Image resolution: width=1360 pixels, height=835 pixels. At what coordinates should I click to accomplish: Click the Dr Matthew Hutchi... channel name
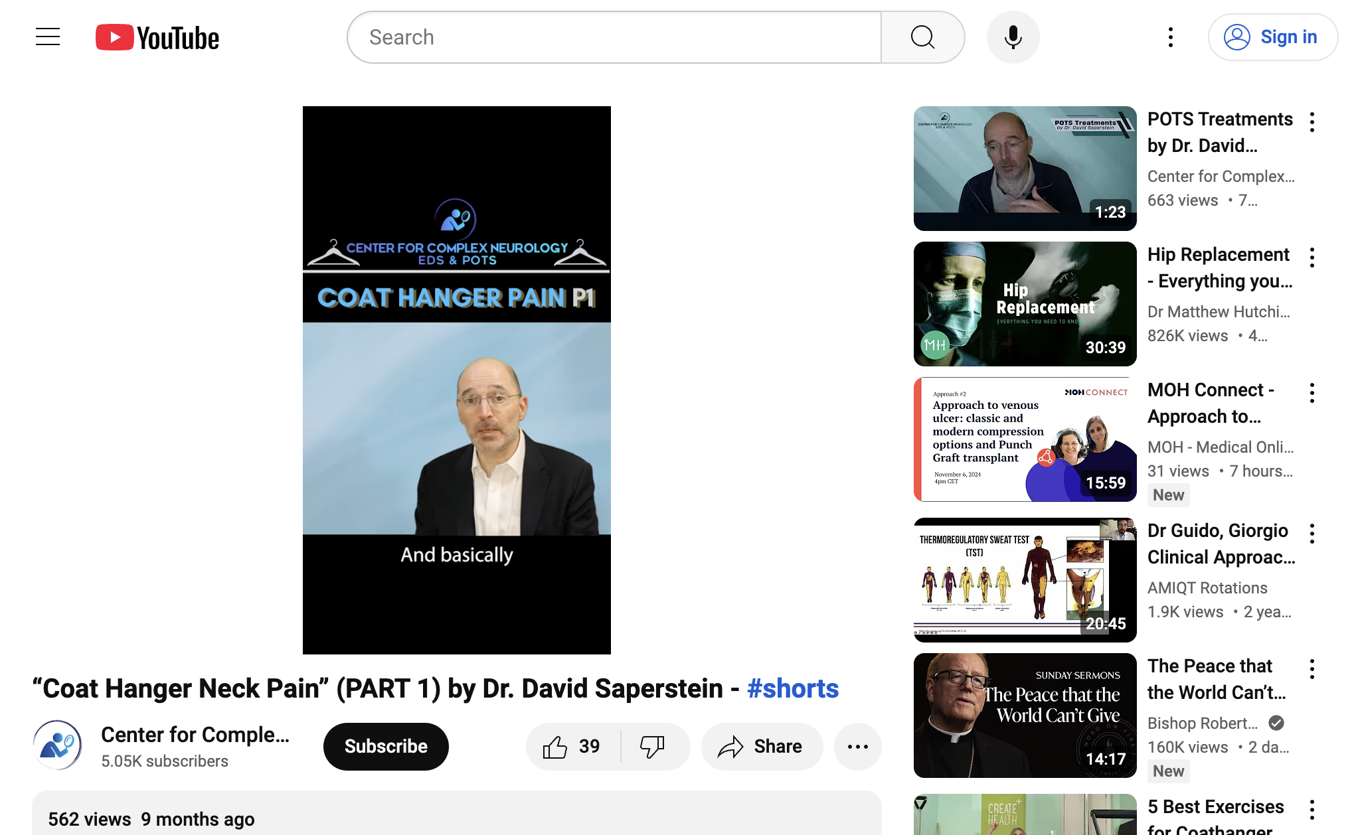1219,312
